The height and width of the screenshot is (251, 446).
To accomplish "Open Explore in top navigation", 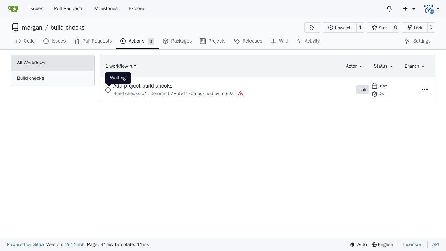I will point(136,9).
